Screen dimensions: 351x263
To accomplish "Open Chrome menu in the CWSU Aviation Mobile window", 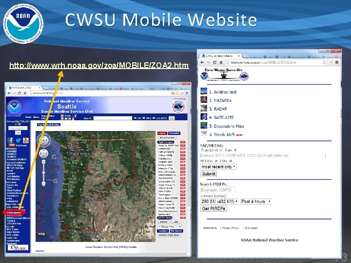I will 337,63.
